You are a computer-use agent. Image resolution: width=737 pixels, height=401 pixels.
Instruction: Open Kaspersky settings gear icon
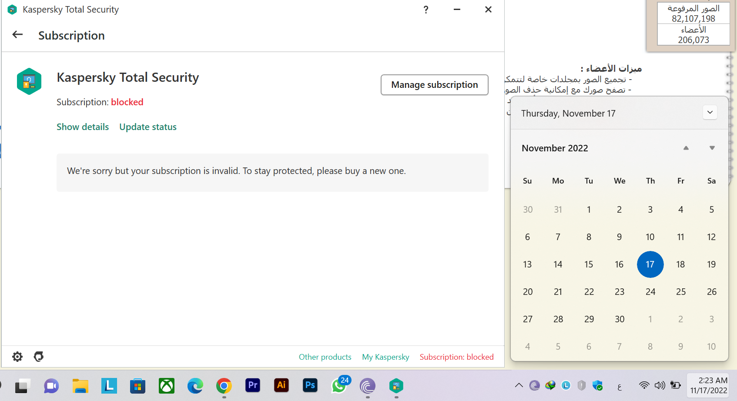click(x=17, y=357)
